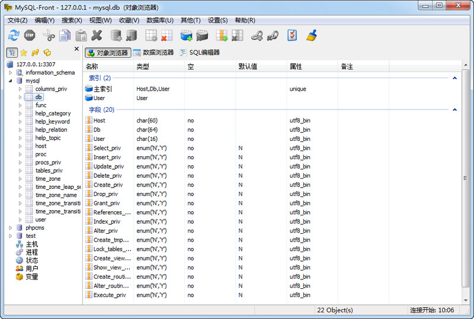This screenshot has width=474, height=319.
Task: Expand the help_category table node
Action: click(x=20, y=113)
